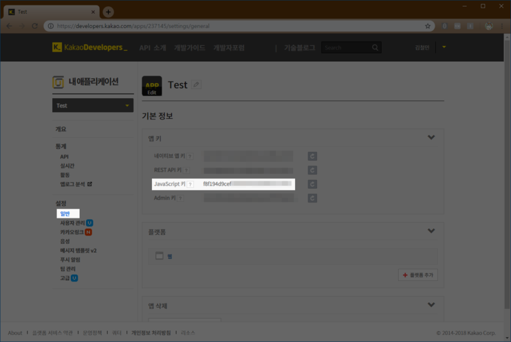This screenshot has width=511, height=342.
Task: Bookmark this page with the star icon
Action: (428, 26)
